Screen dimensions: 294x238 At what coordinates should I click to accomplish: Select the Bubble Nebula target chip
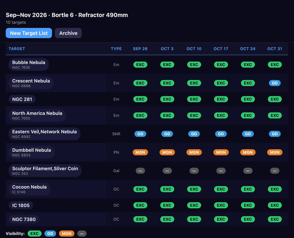pos(29,65)
